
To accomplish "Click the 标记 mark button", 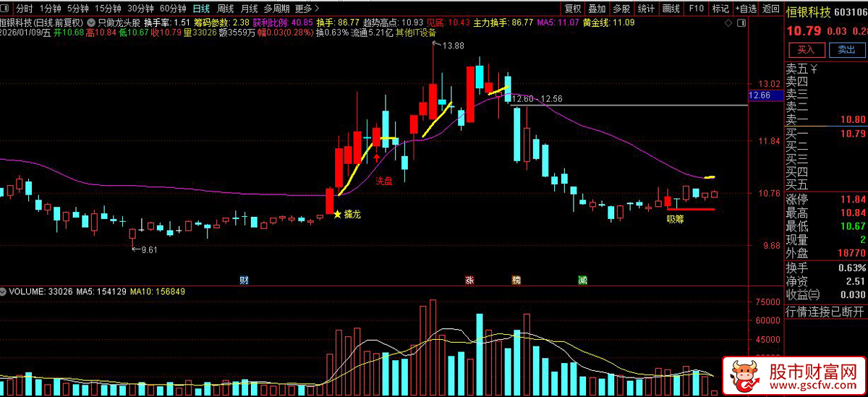I will (x=720, y=9).
